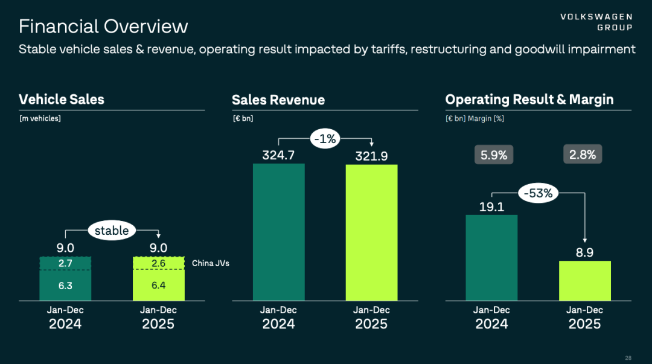The height and width of the screenshot is (364, 652).
Task: Click the Operating Result & Margin heading
Action: pyautogui.click(x=529, y=100)
